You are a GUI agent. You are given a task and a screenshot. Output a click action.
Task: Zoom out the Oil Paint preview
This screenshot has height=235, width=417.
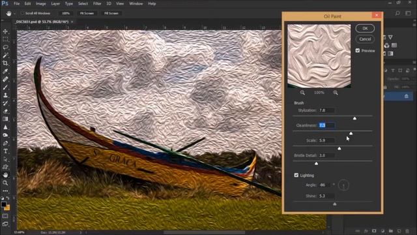tap(302, 93)
